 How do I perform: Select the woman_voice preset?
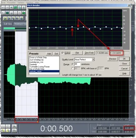pyautogui.click(x=44, y=71)
